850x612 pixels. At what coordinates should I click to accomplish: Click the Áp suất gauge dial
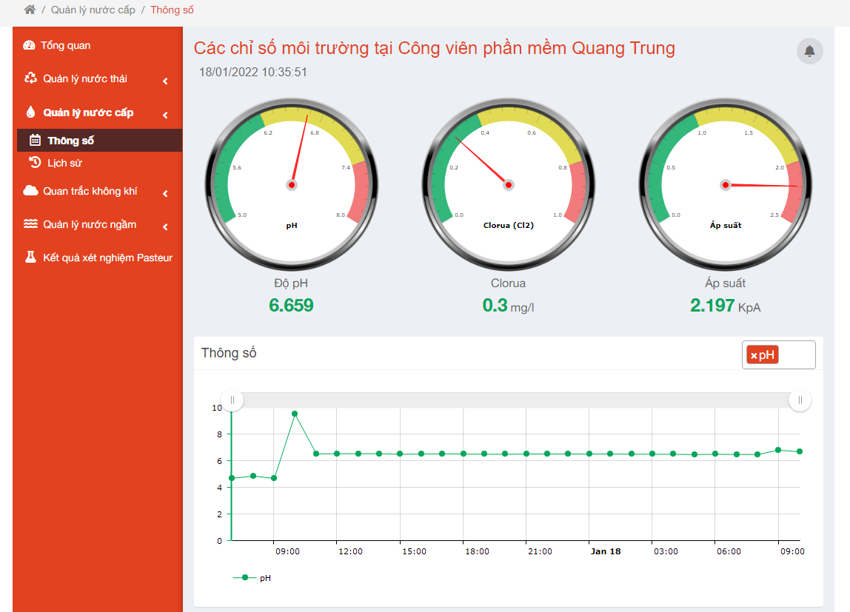pyautogui.click(x=726, y=185)
